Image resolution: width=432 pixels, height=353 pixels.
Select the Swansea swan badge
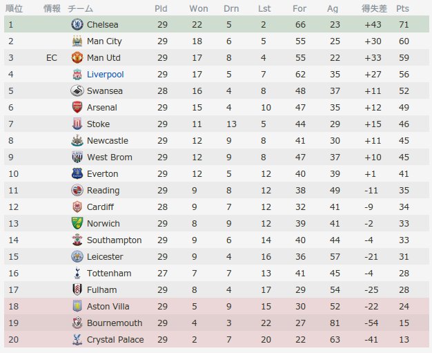pos(77,90)
